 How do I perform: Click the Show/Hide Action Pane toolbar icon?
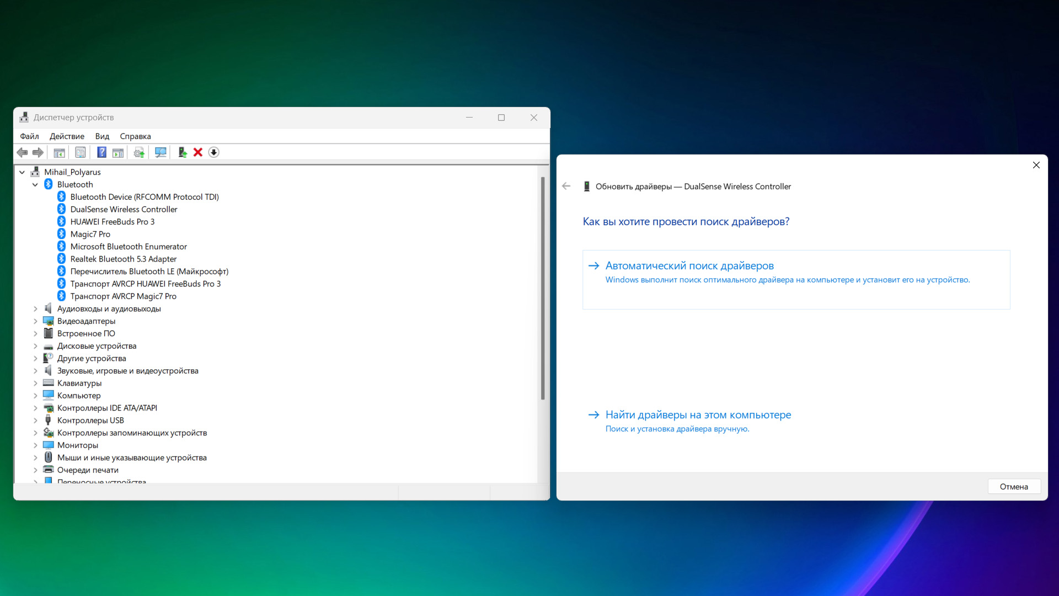(118, 152)
